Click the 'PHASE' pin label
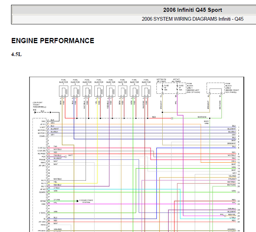256x232 pixels. point(42,160)
